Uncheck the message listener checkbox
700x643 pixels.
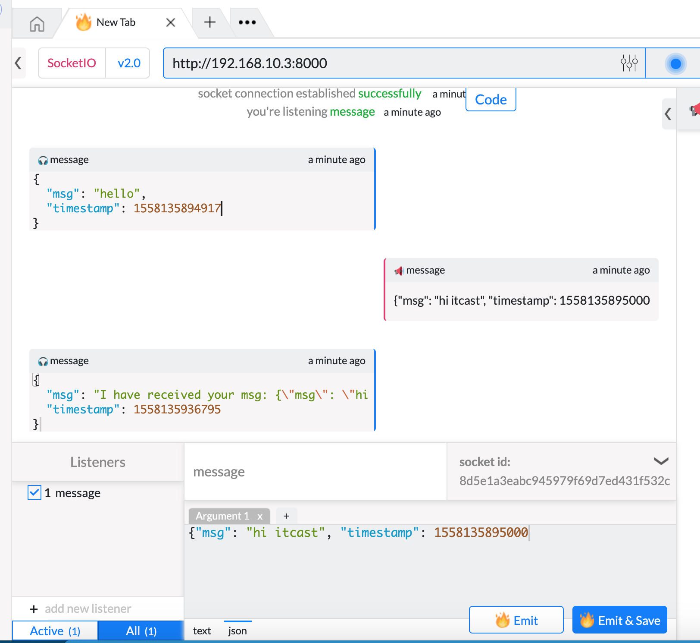[34, 492]
